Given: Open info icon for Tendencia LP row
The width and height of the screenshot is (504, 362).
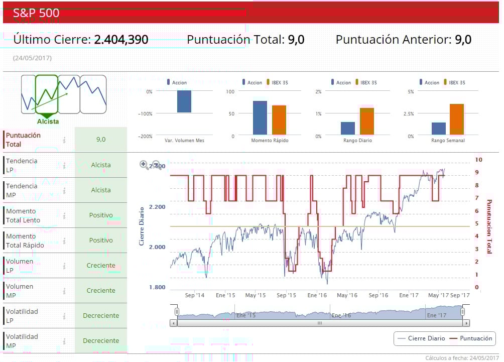Looking at the screenshot, I should click(x=64, y=165).
